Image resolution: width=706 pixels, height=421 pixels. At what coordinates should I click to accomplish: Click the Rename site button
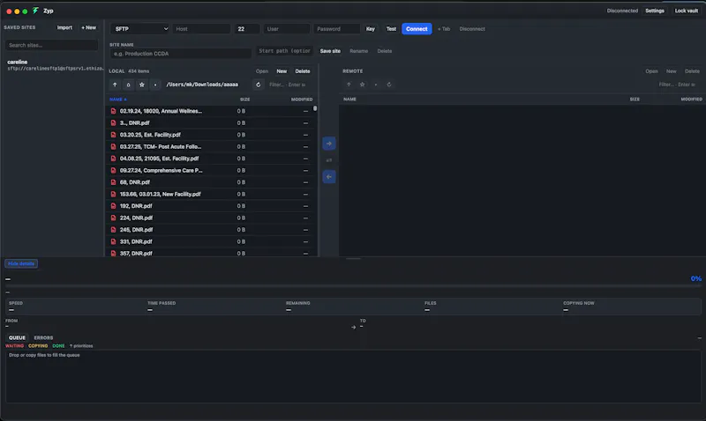359,51
